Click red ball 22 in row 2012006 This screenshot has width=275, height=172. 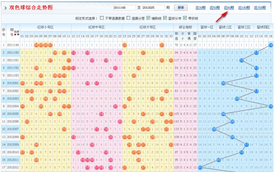coord(120,121)
